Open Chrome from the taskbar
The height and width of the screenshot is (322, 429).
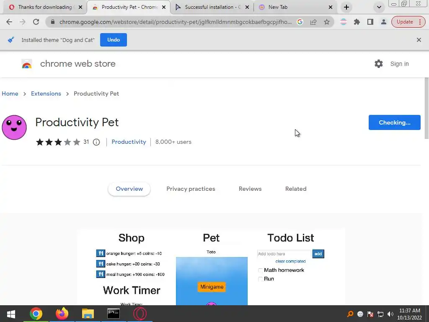[36, 314]
